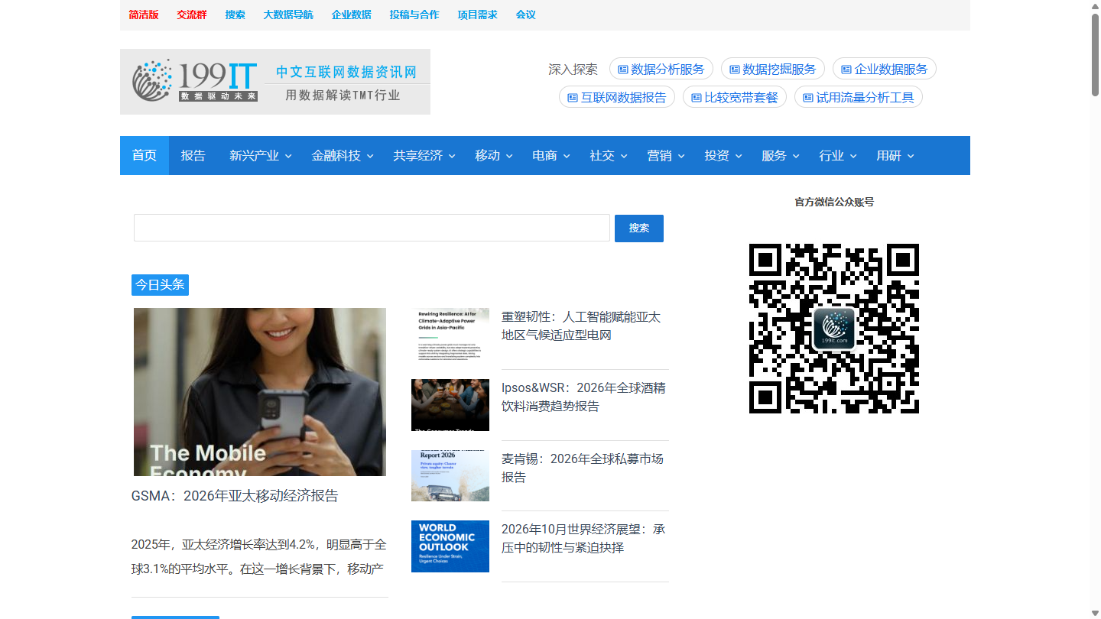
Task: Expand the 新兴产业 menu chevron
Action: click(288, 156)
